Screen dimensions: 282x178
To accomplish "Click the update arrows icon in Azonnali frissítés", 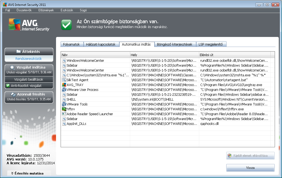I will tap(13, 94).
